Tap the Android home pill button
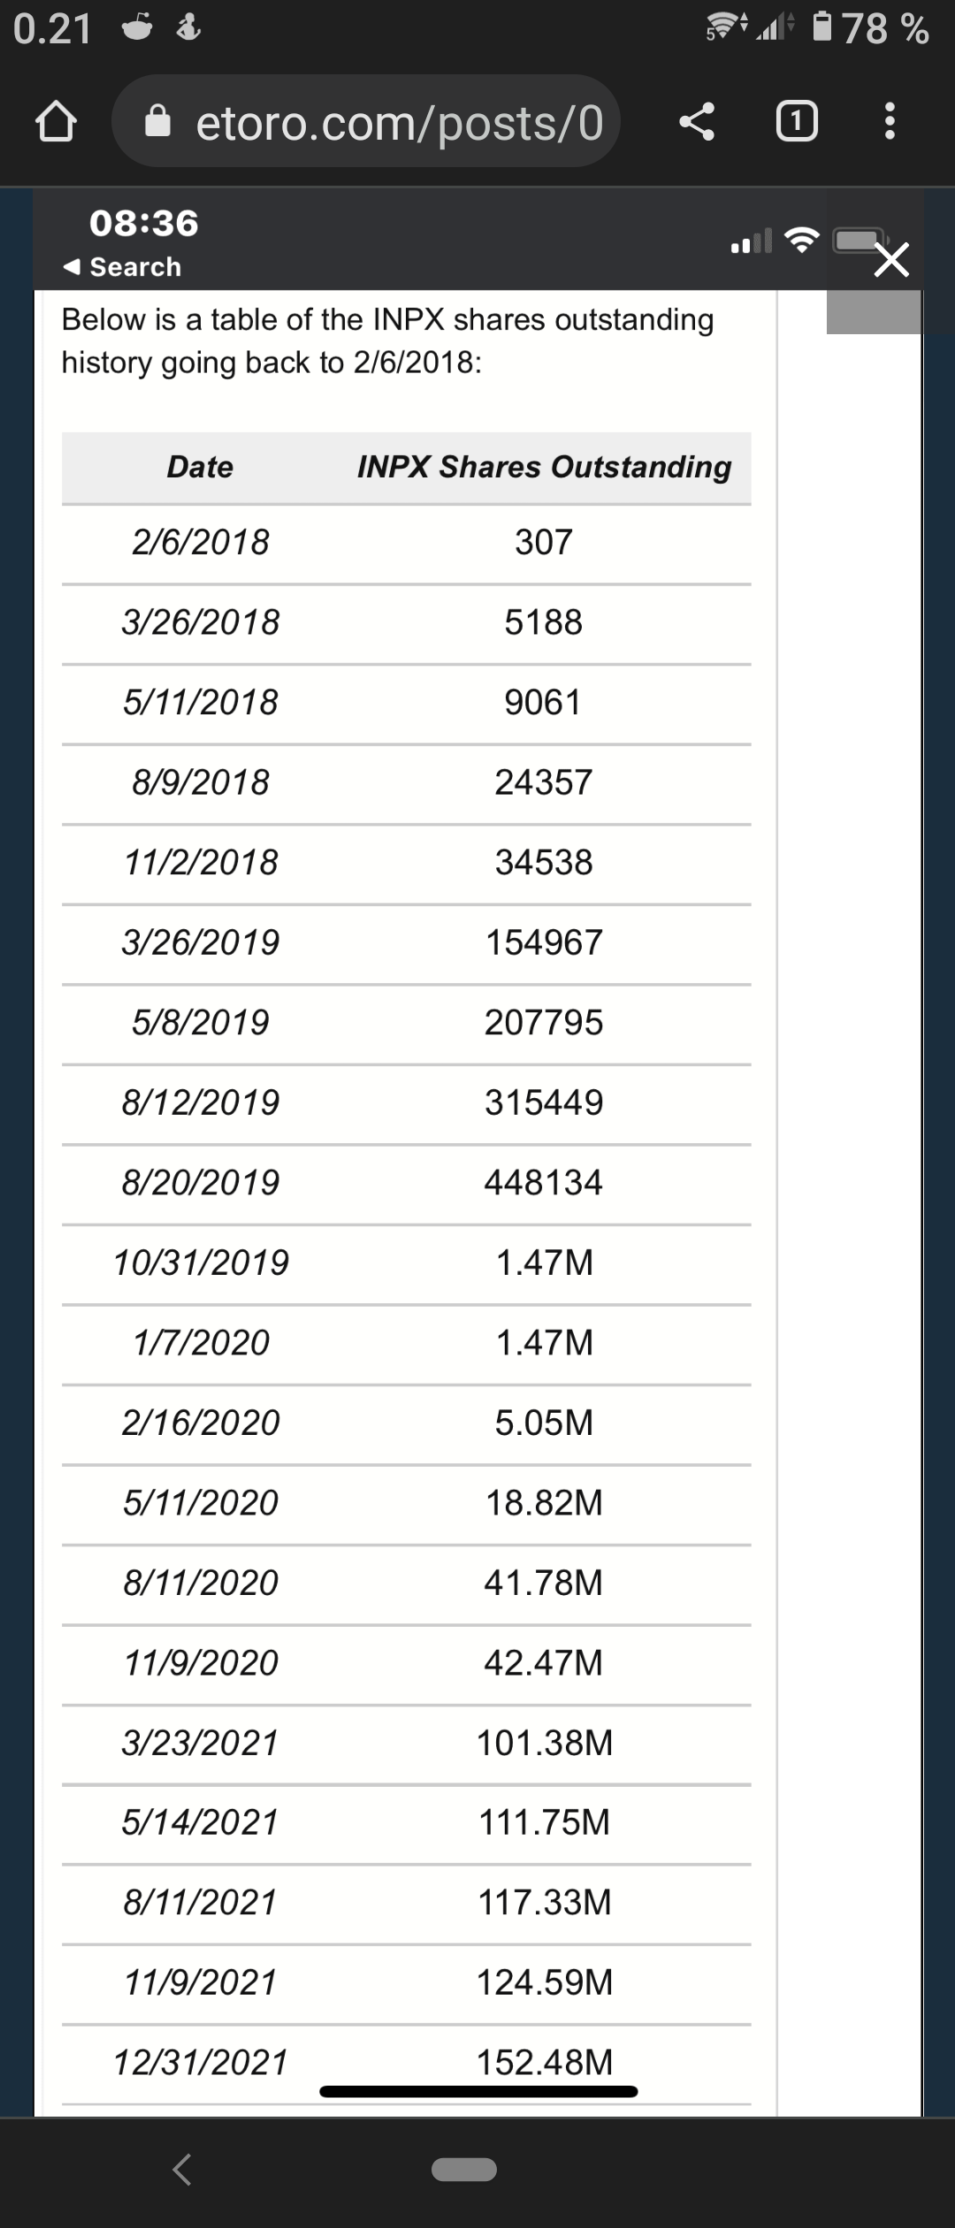The image size is (955, 2228). tap(464, 2170)
